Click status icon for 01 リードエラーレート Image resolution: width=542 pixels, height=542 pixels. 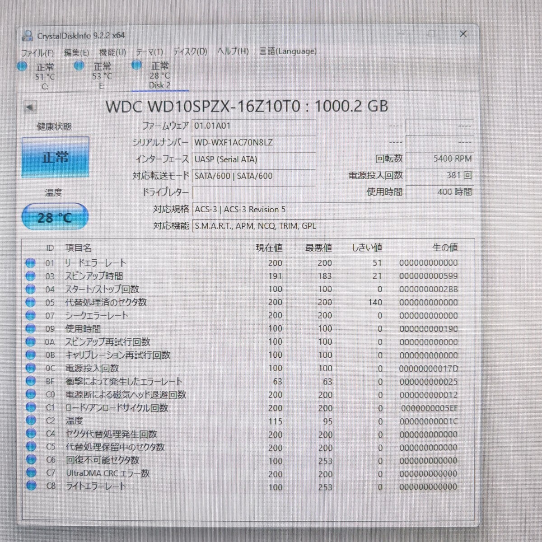click(30, 263)
